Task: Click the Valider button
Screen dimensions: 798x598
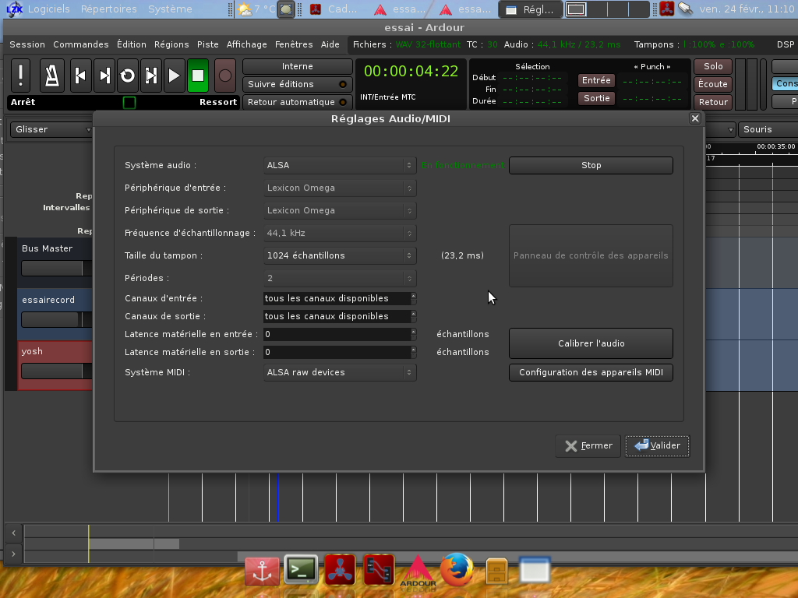Action: pyautogui.click(x=657, y=446)
